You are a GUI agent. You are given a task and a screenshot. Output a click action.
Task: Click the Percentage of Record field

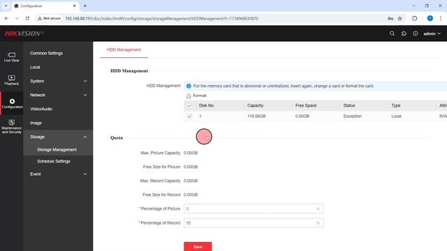click(254, 223)
